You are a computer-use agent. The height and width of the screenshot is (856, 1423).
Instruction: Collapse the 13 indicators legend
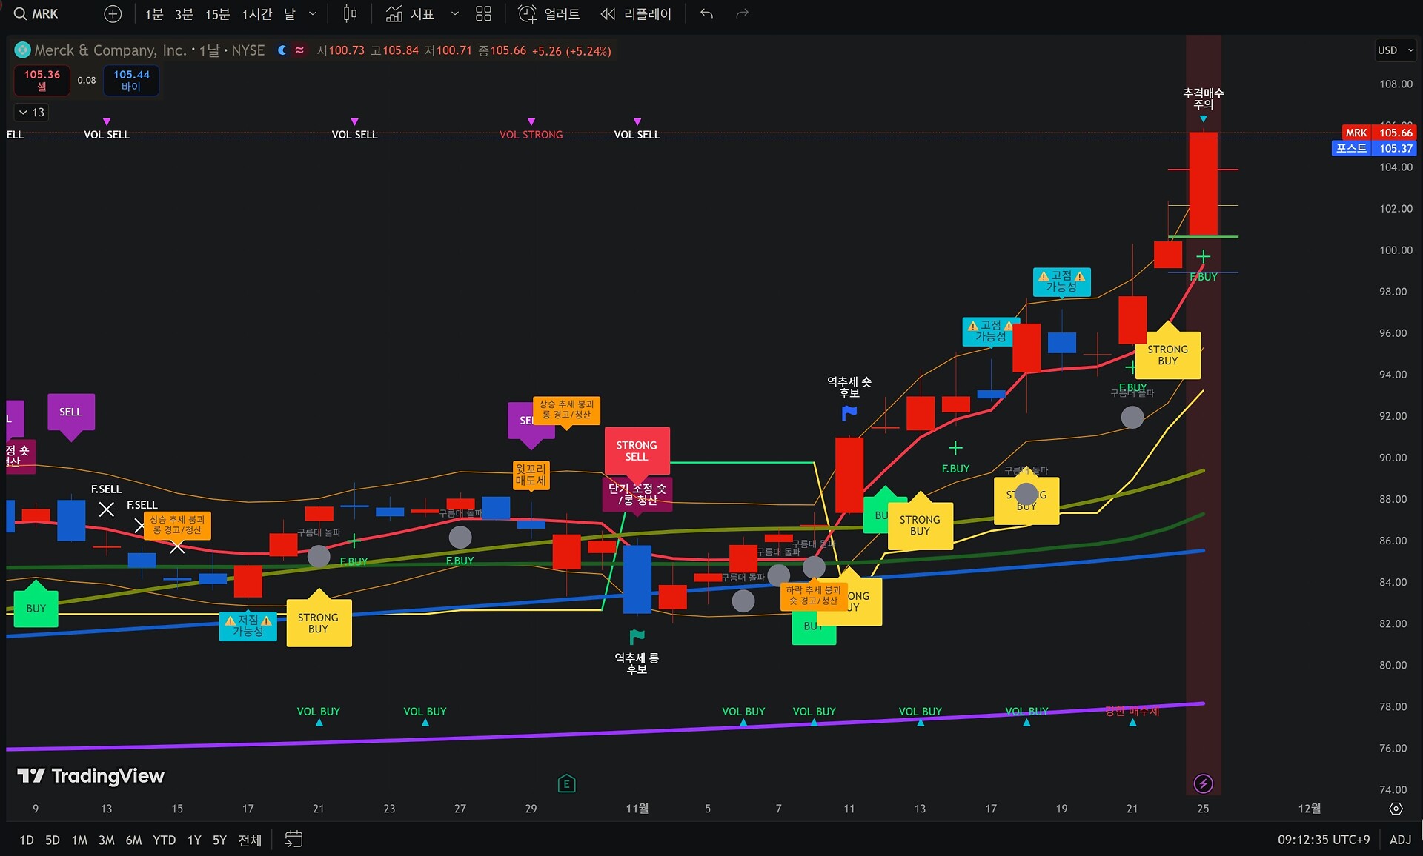pyautogui.click(x=32, y=113)
